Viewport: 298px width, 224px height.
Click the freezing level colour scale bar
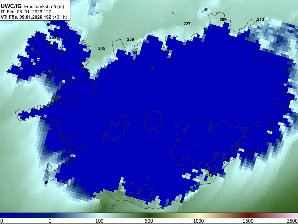coord(149,215)
